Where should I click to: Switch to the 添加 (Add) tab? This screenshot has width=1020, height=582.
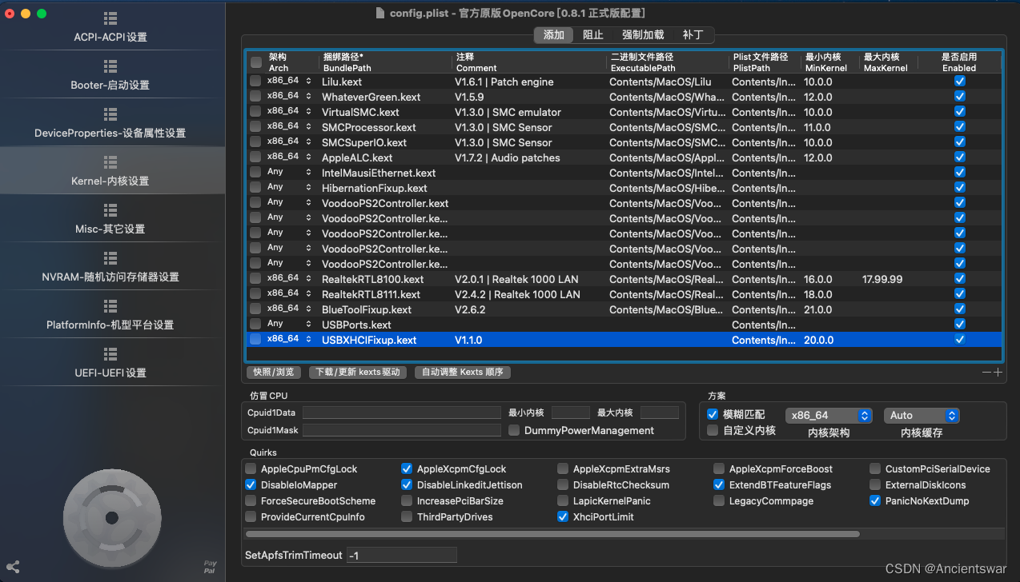click(554, 35)
